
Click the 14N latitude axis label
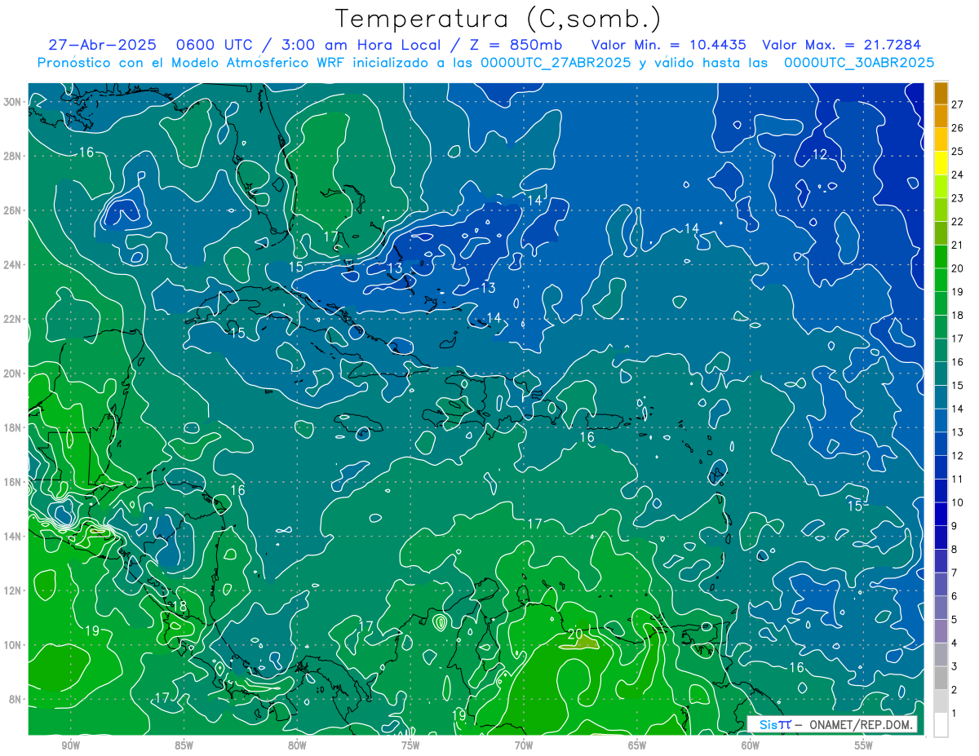pyautogui.click(x=12, y=536)
